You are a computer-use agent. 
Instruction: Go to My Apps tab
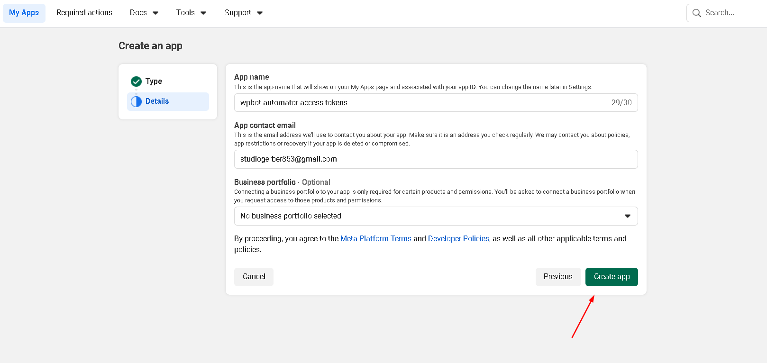click(24, 13)
